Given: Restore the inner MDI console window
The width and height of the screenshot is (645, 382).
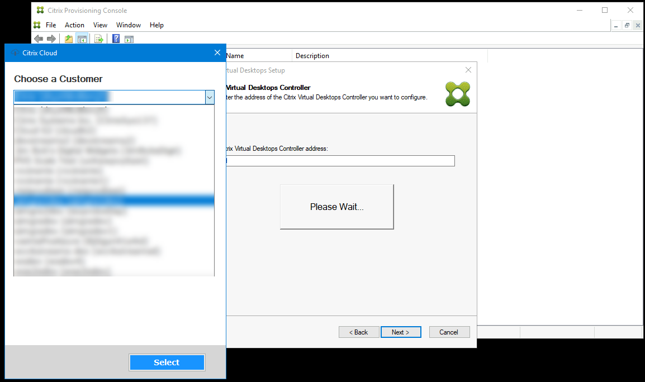Looking at the screenshot, I should [627, 26].
